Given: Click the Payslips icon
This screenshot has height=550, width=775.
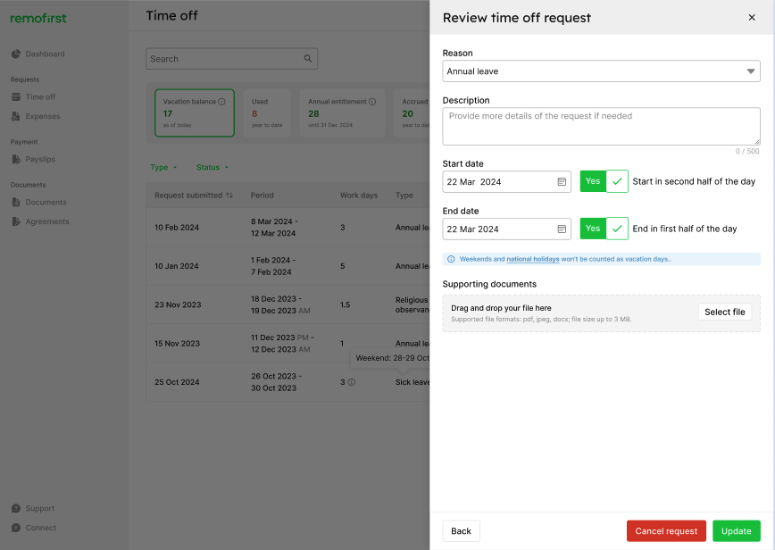Looking at the screenshot, I should (x=16, y=159).
